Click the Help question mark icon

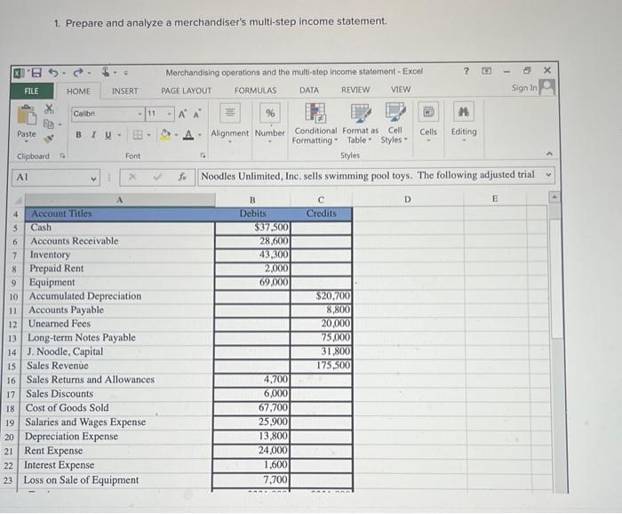pyautogui.click(x=466, y=71)
